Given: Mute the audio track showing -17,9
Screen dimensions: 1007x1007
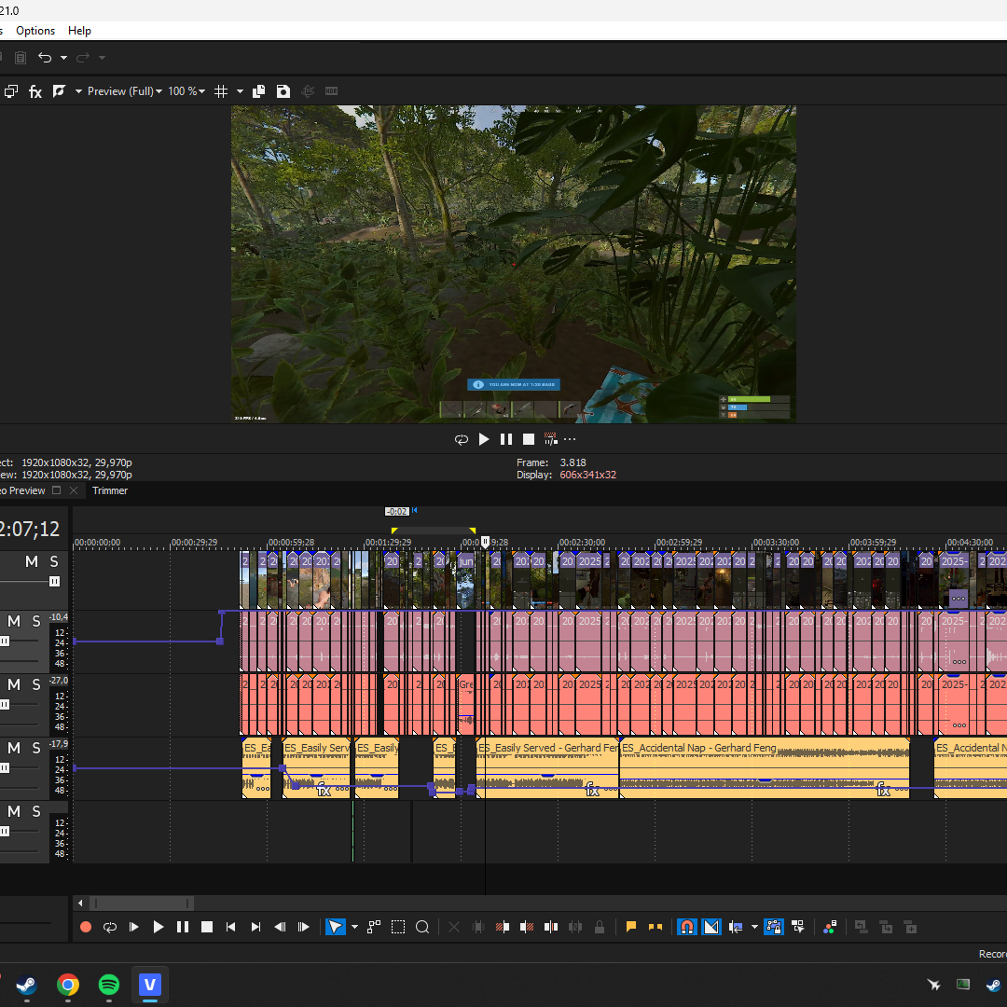Looking at the screenshot, I should click(13, 748).
